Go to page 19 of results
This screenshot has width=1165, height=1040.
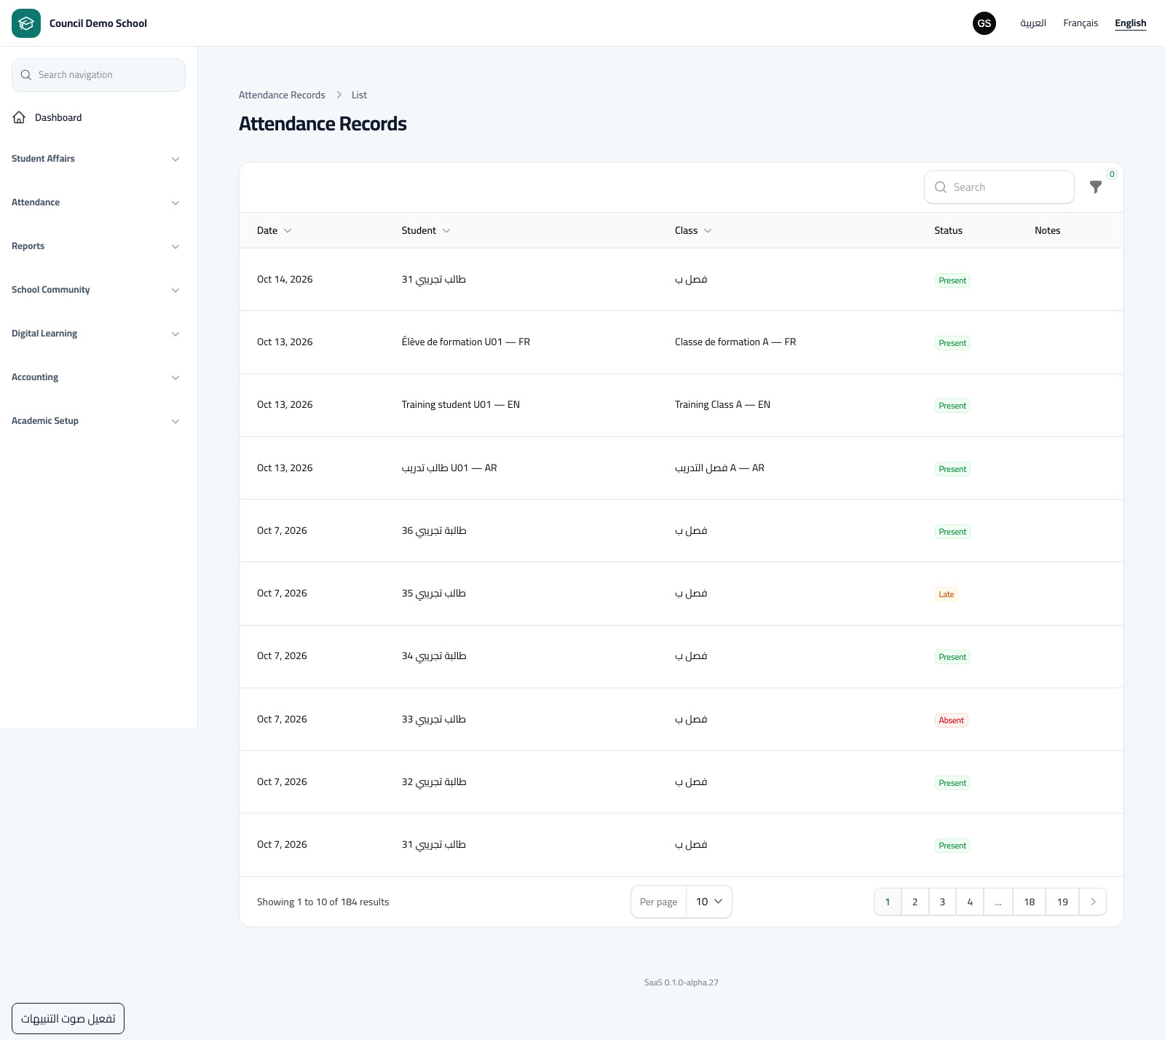coord(1062,902)
